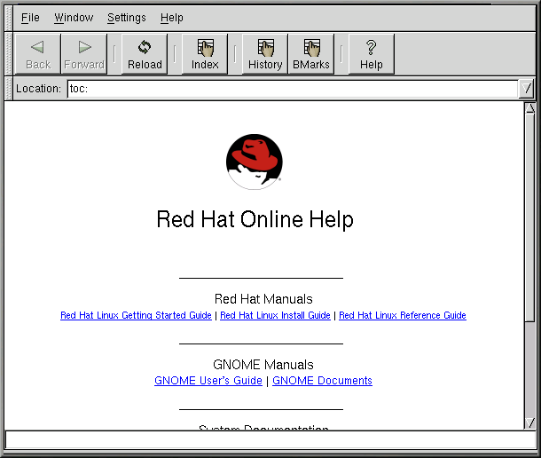Open the Settings menu
The width and height of the screenshot is (541, 458).
127,18
